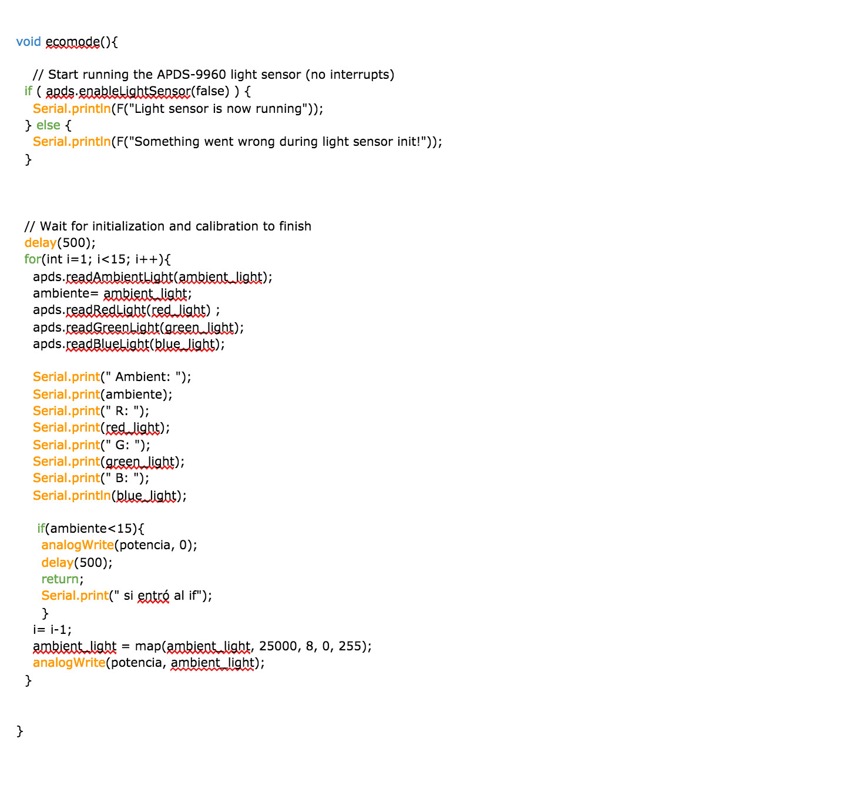866x795 pixels.
Task: Click the 'i= i-1;' line
Action: point(52,630)
